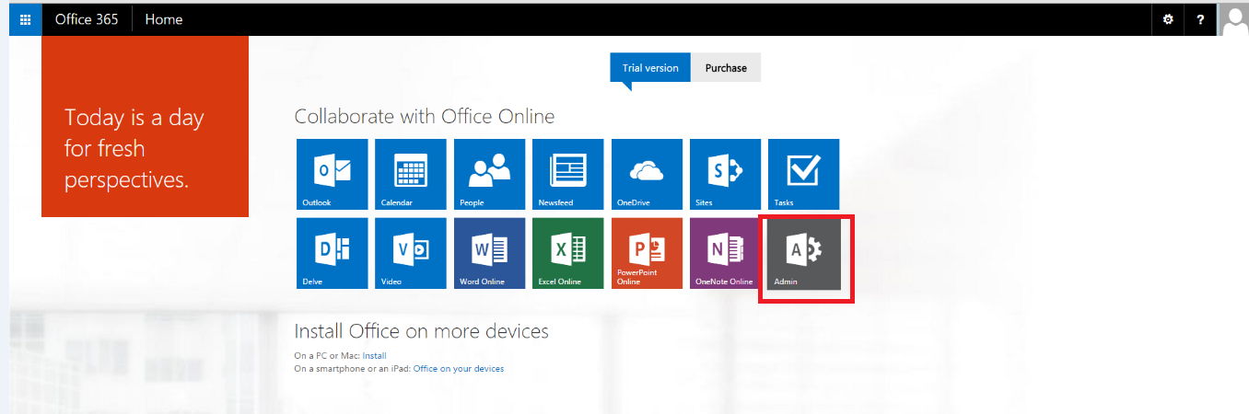Open the Calendar tile
Screen dimensions: 1249x414
tap(411, 174)
